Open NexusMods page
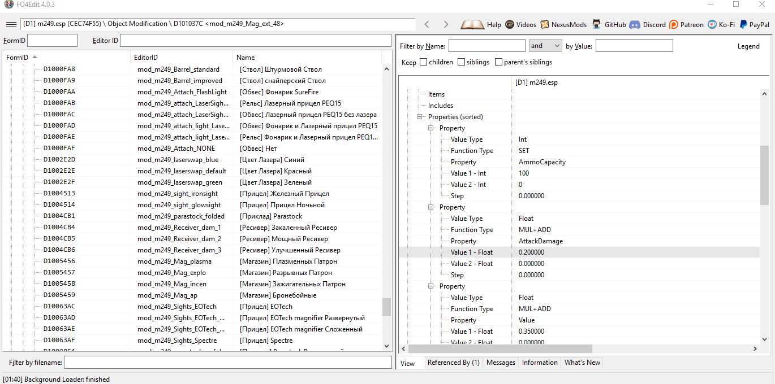Screen dimensions: 775x384 [545, 24]
